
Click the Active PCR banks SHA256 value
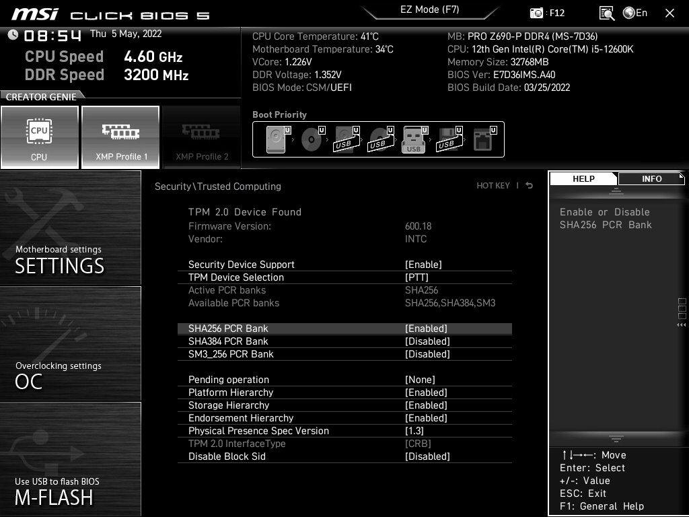(x=421, y=290)
